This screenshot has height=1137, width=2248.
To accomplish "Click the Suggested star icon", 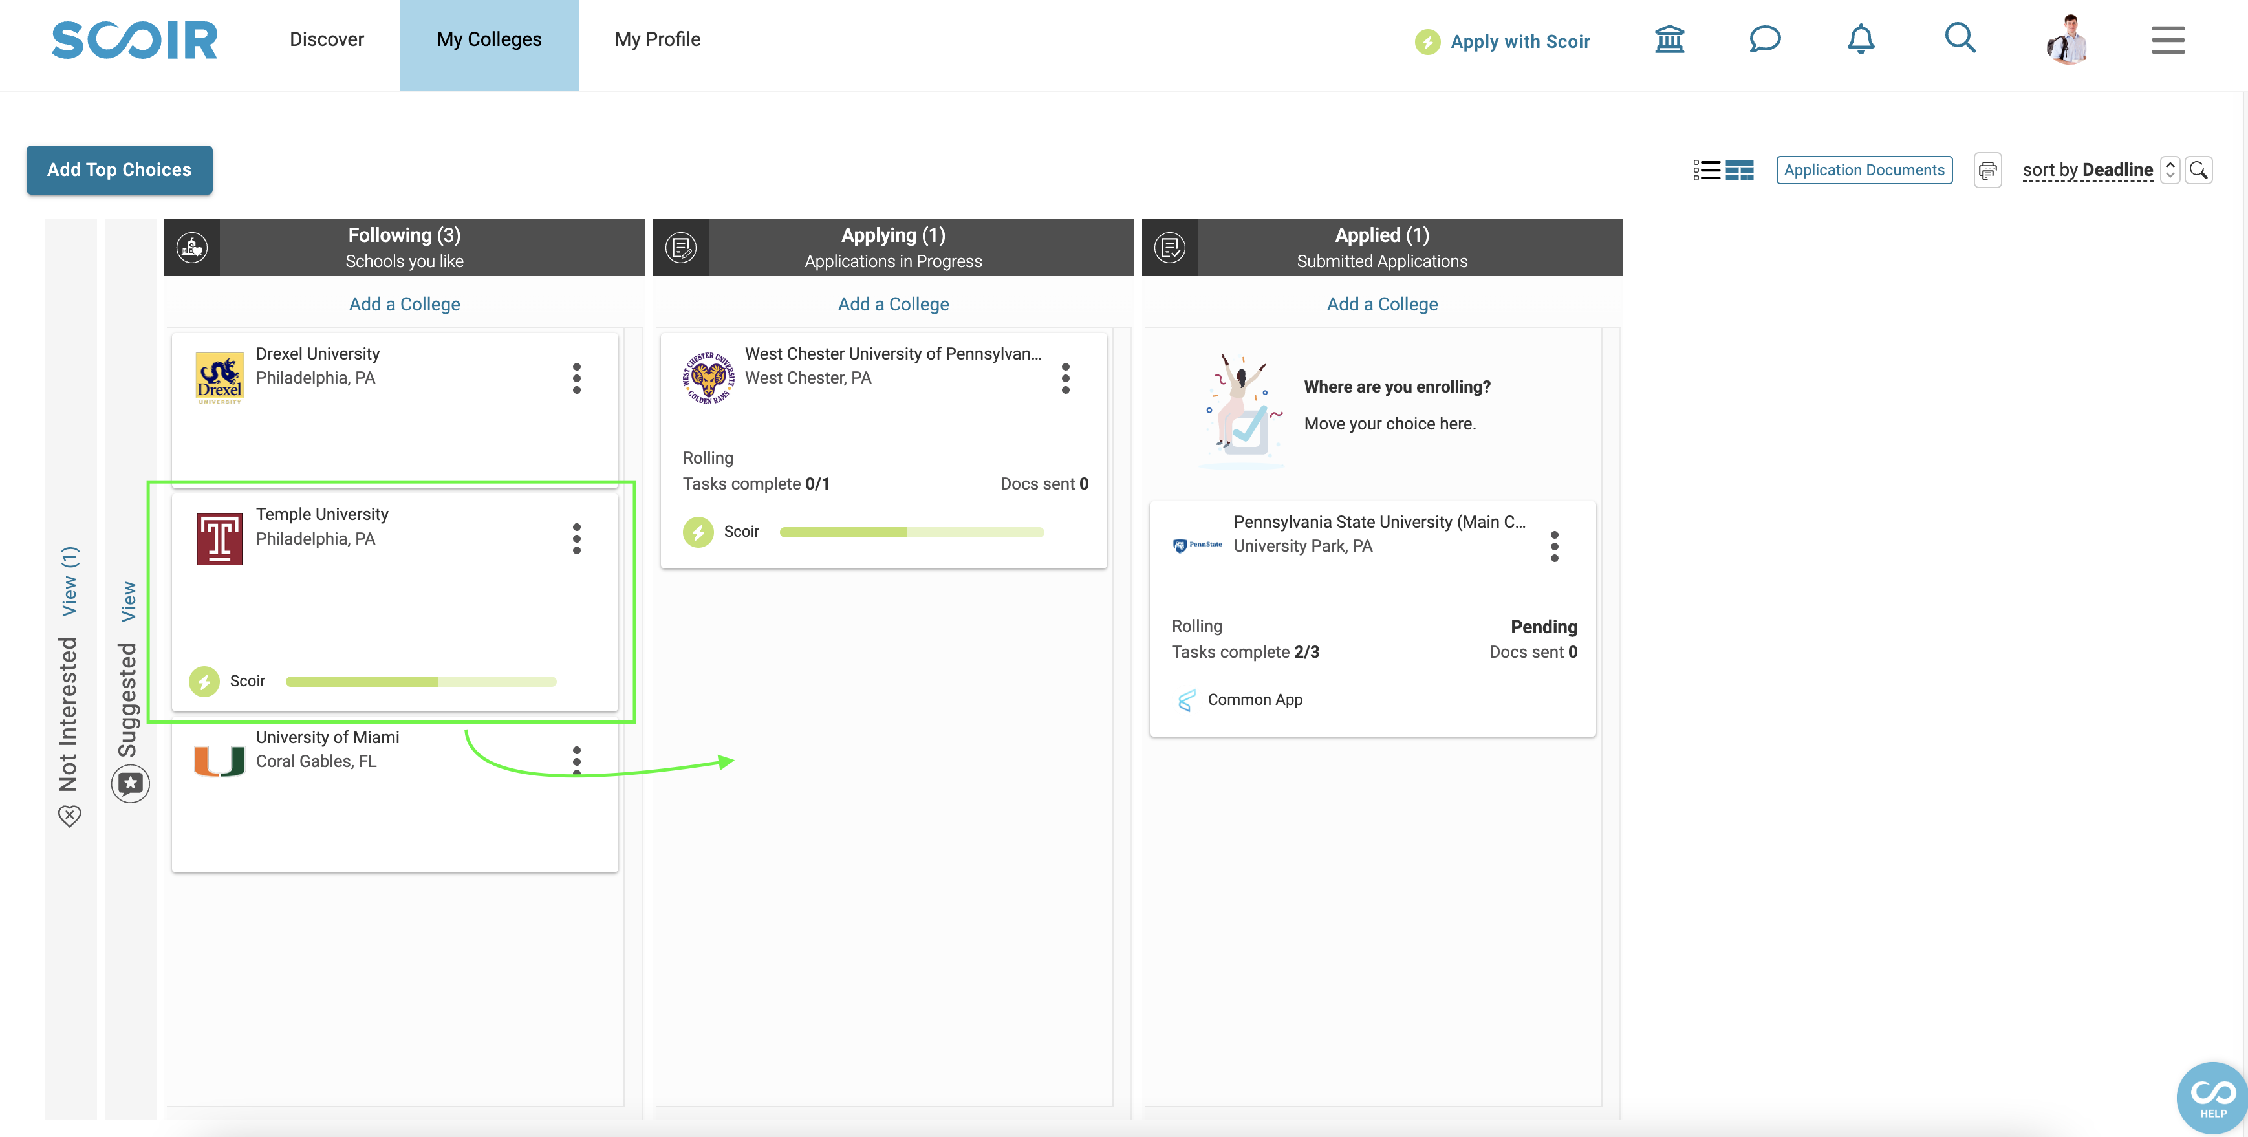I will click(130, 784).
